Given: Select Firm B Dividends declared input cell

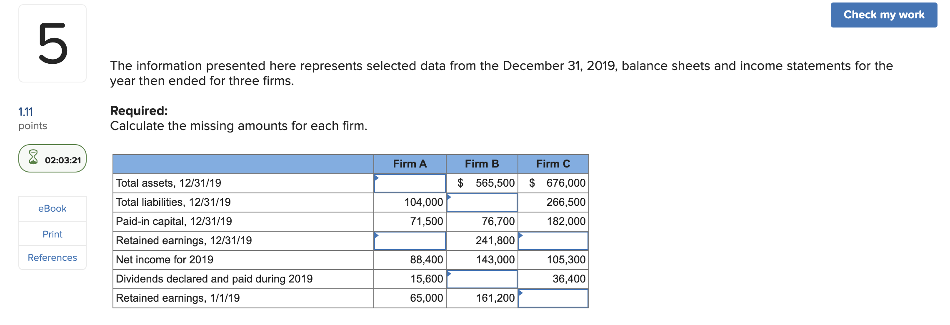Looking at the screenshot, I should [x=482, y=279].
